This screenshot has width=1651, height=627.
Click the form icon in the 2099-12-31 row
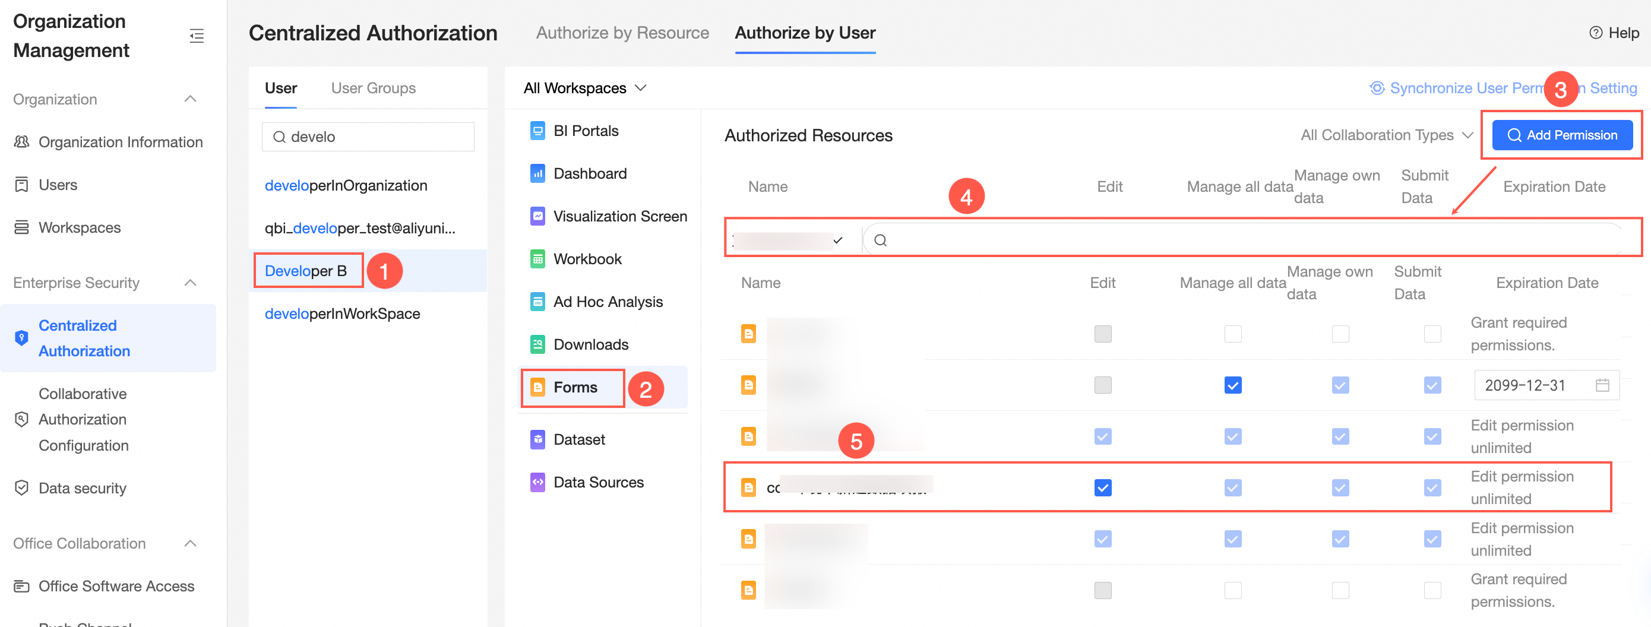[748, 385]
